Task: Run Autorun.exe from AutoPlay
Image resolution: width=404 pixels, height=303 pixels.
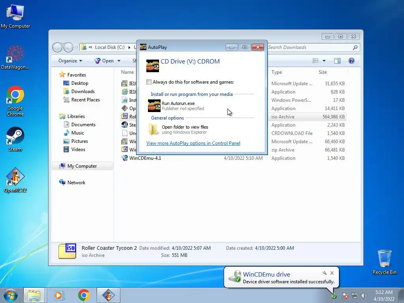Action: pos(201,106)
